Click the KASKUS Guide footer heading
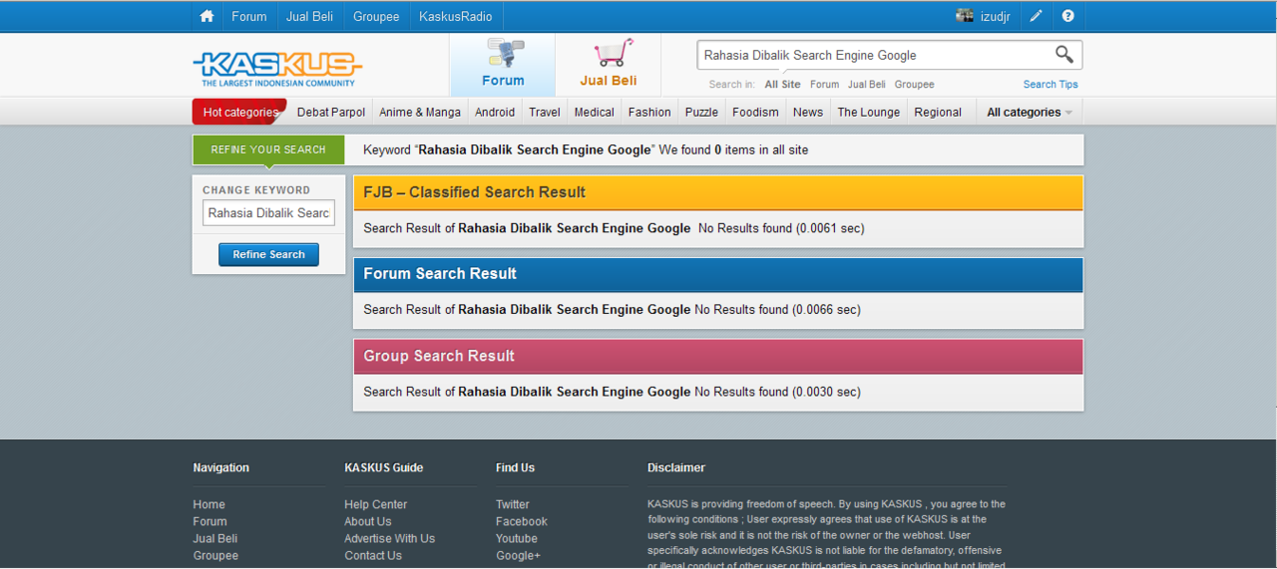The image size is (1277, 569). point(384,467)
